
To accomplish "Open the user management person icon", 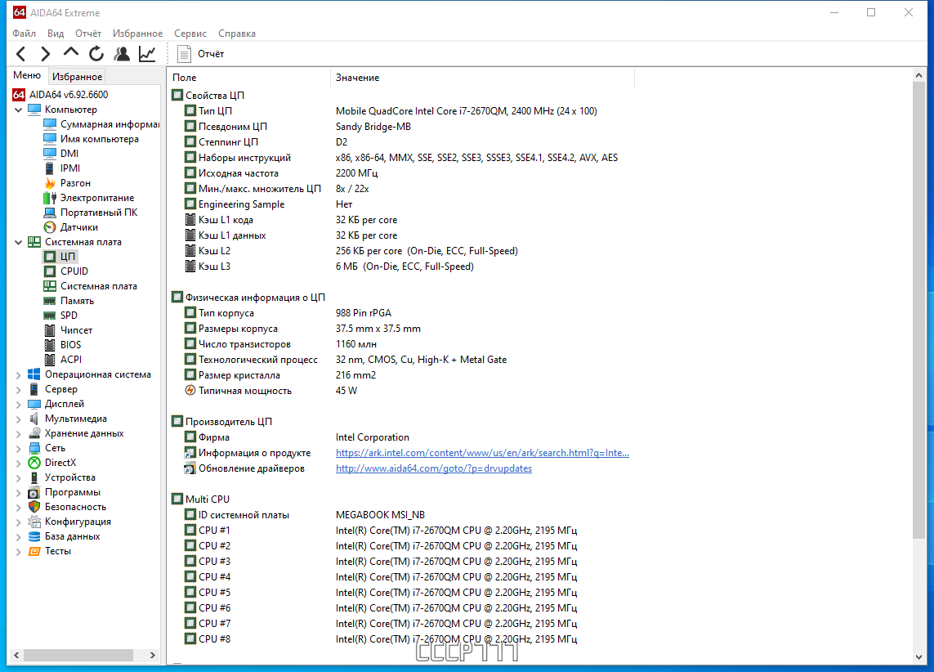I will [x=122, y=54].
